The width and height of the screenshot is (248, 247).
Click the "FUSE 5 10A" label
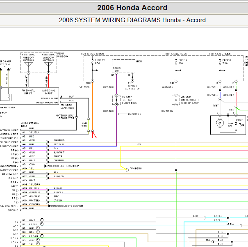[x=183, y=62]
